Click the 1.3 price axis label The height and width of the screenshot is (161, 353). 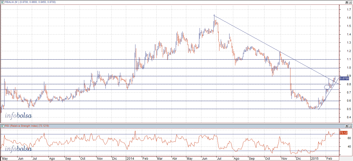[x=349, y=43]
